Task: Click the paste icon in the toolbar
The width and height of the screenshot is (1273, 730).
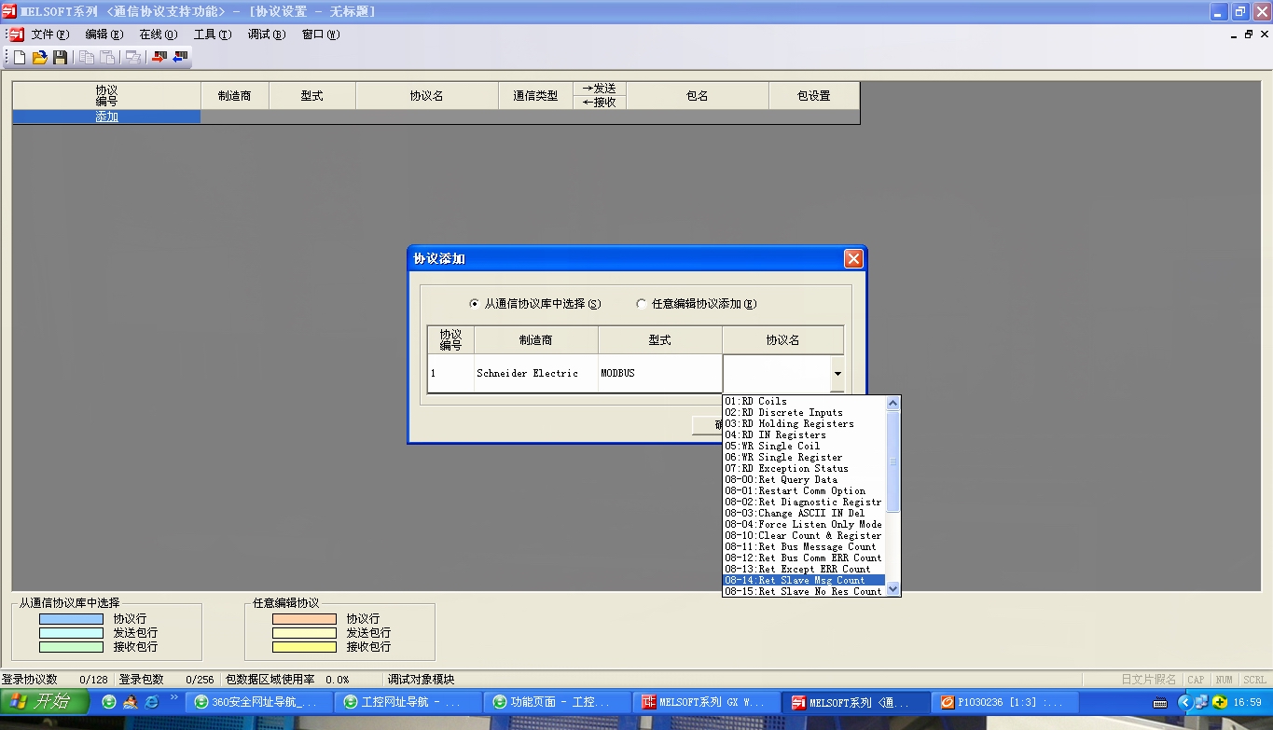Action: 107,58
